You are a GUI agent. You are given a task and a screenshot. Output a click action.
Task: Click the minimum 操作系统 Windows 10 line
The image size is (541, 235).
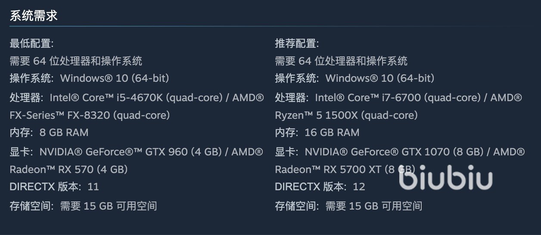pyautogui.click(x=89, y=78)
